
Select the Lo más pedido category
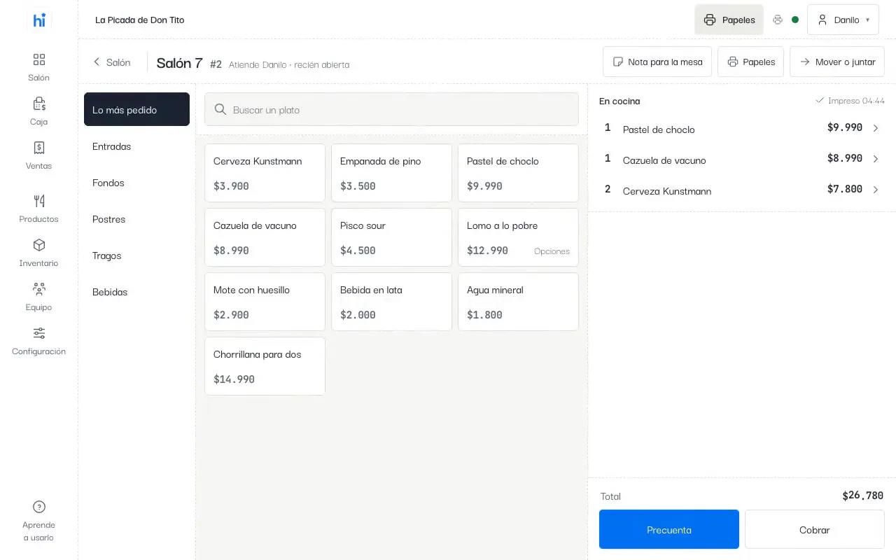tap(136, 109)
